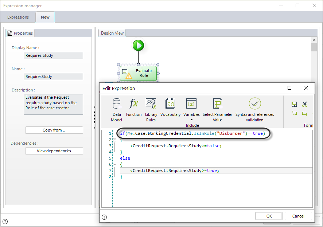Close the Edit Expression dialog
Screen dimensions: 323x227
[x=306, y=88]
